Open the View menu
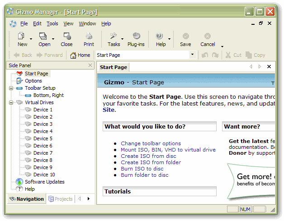 [x=68, y=23]
